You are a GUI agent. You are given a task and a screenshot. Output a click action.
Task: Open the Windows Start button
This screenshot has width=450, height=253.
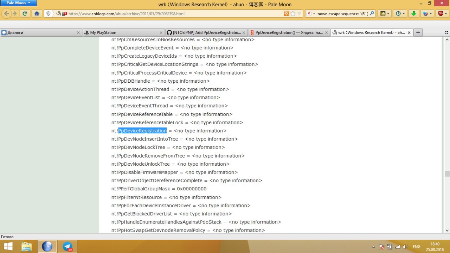[x=8, y=246]
